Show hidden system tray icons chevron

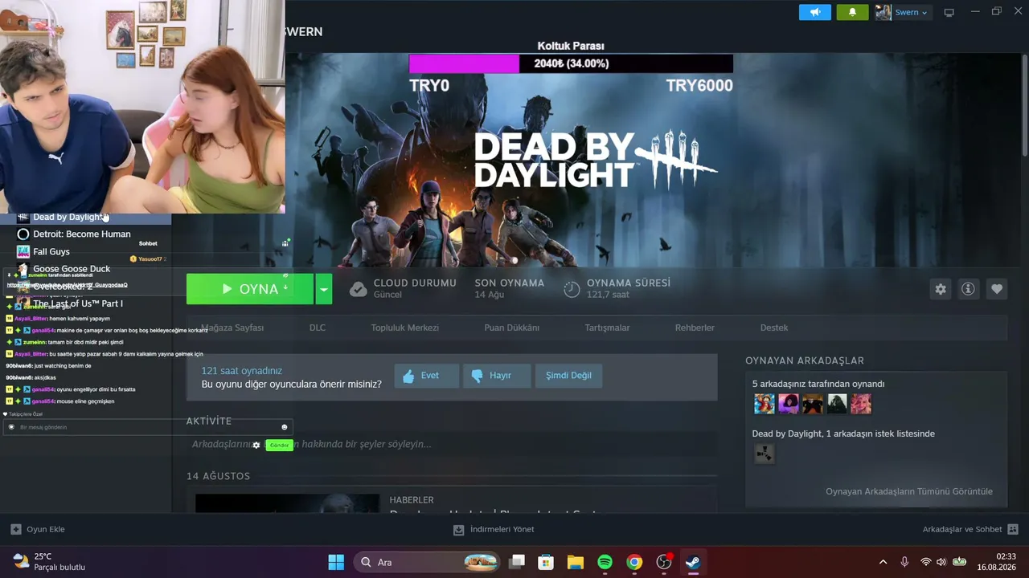(x=883, y=562)
